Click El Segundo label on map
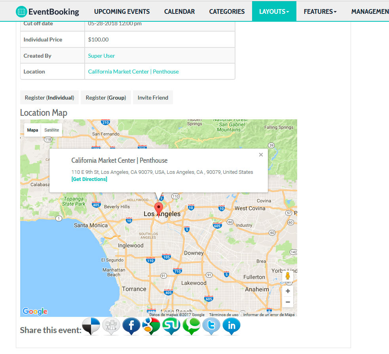 coord(112,260)
